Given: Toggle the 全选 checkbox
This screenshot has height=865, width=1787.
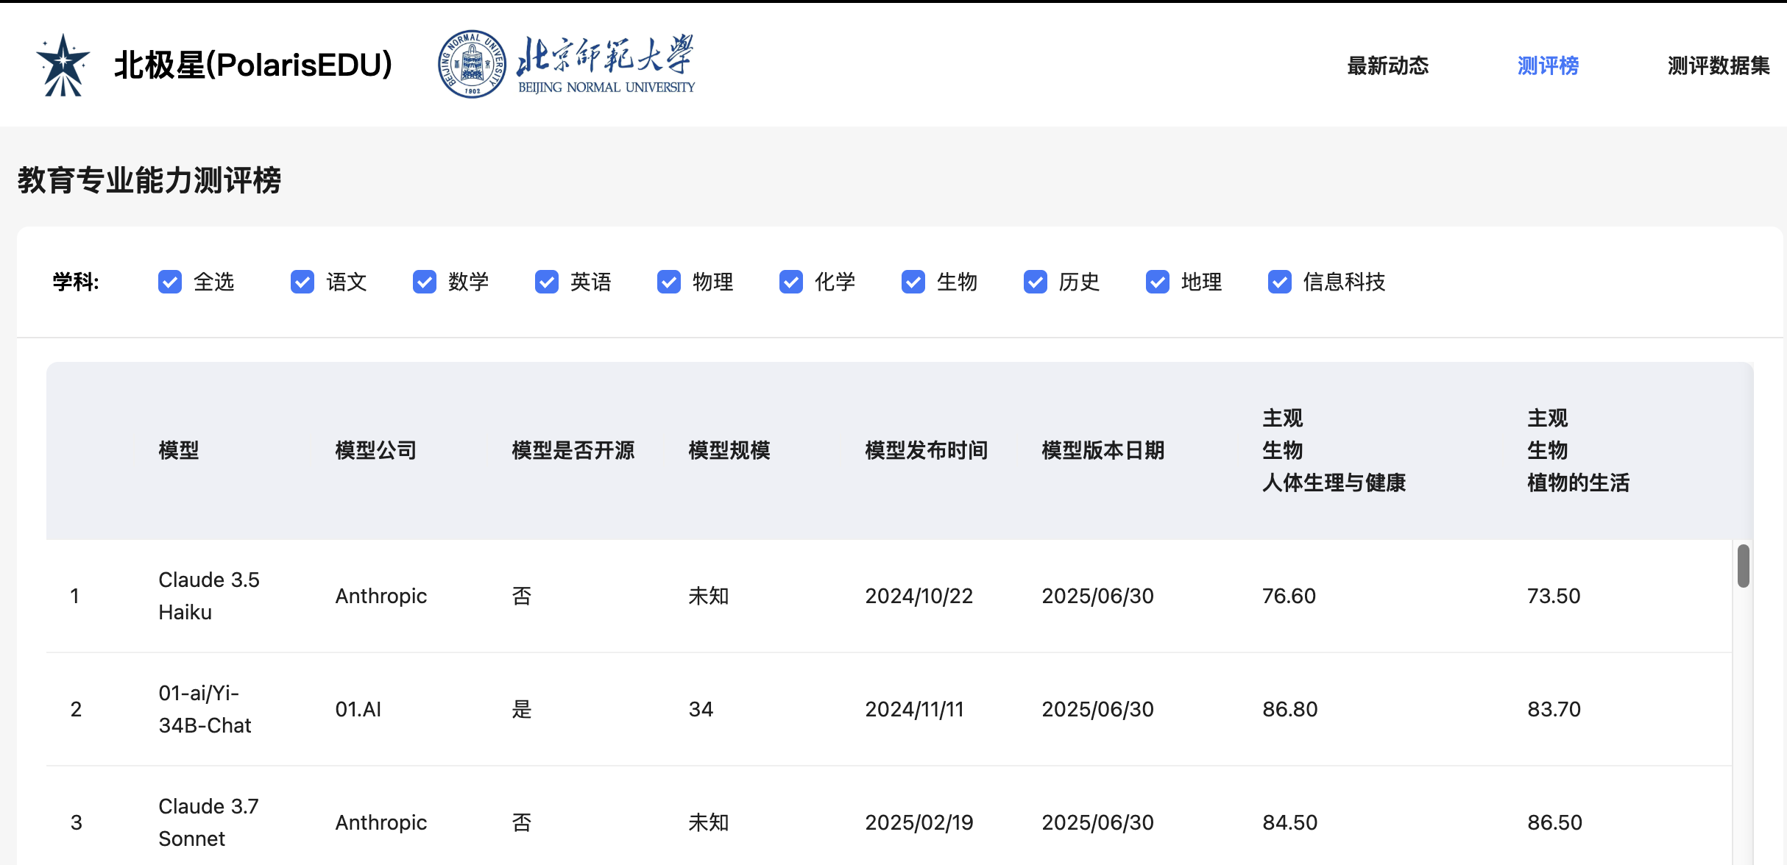Looking at the screenshot, I should click(x=170, y=282).
